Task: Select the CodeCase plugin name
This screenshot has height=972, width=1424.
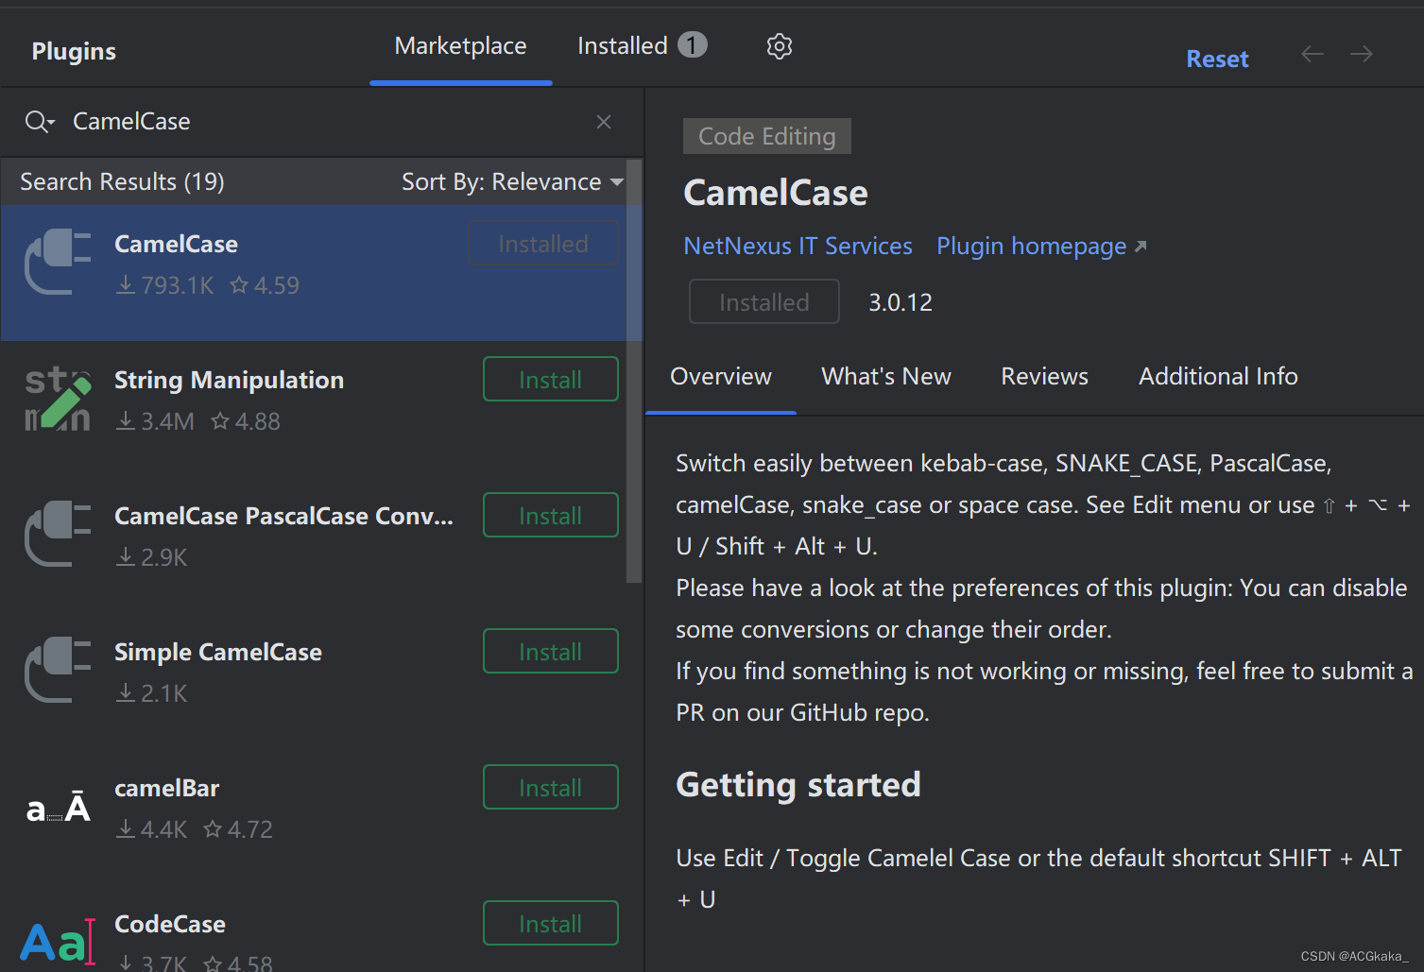Action: pos(170,924)
